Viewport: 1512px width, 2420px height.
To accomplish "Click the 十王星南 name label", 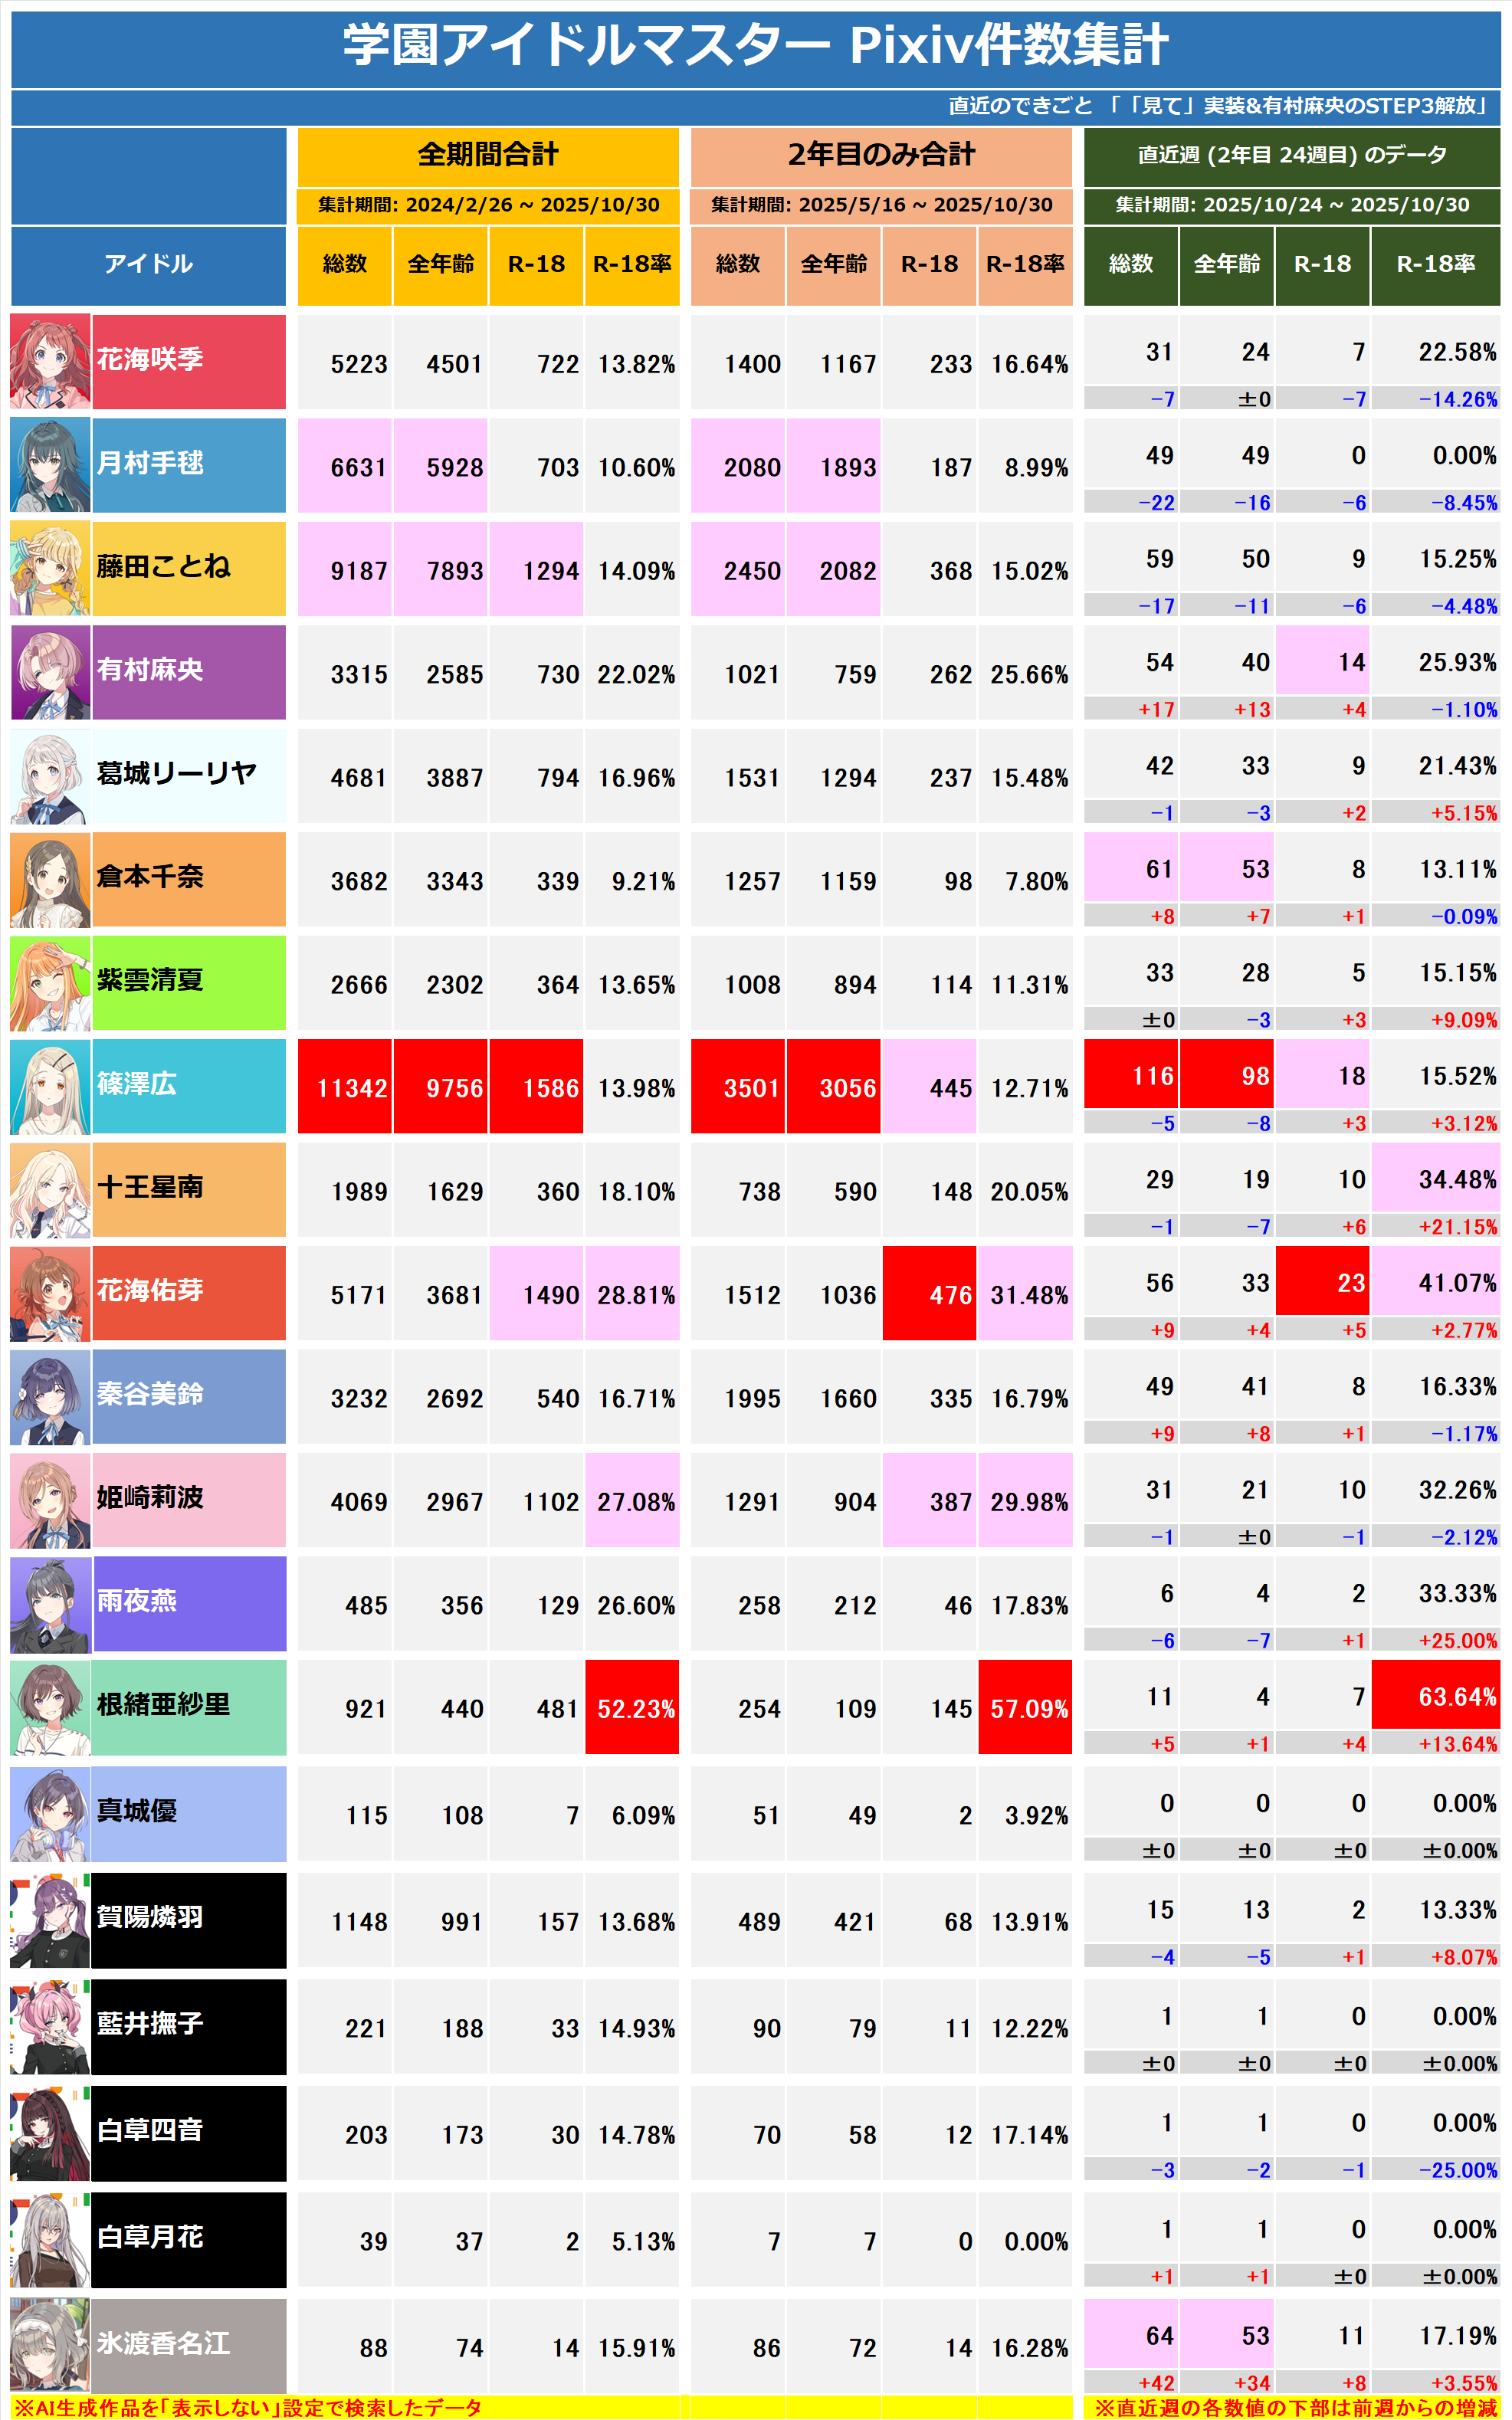I will pyautogui.click(x=150, y=1187).
